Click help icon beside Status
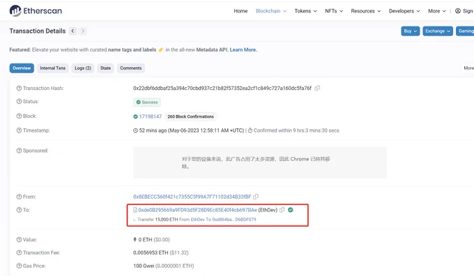 tap(19, 101)
